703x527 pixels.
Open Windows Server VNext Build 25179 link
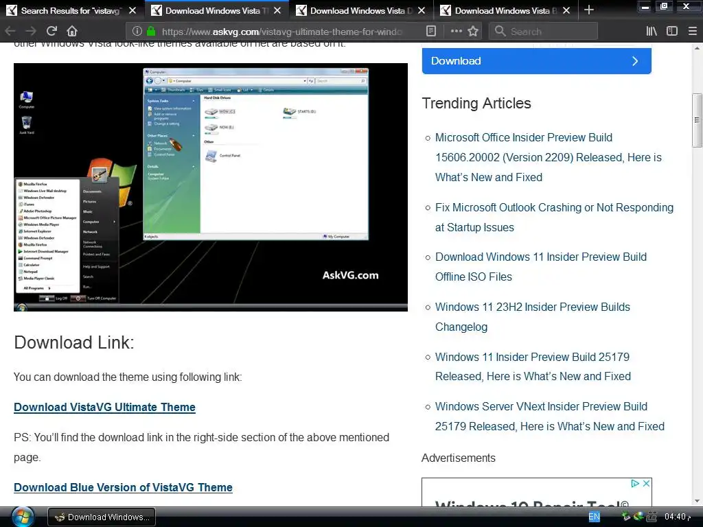[550, 417]
